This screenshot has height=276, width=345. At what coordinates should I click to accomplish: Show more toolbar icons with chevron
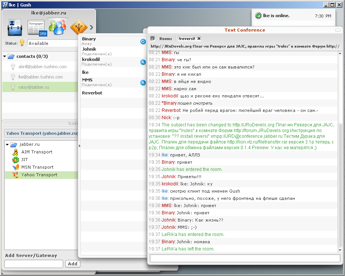[91, 27]
